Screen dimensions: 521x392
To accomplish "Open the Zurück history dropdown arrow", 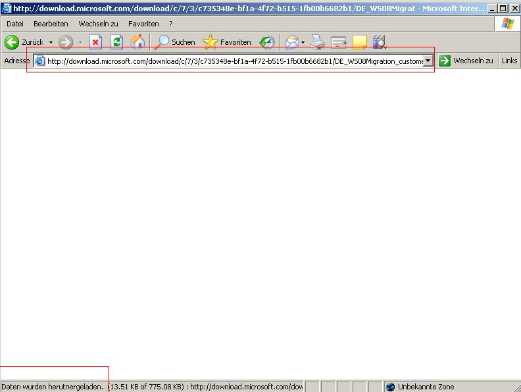I will 51,42.
